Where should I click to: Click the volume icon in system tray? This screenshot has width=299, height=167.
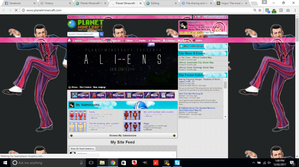point(269,162)
